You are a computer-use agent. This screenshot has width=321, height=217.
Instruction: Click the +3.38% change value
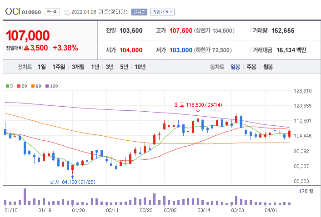tap(65, 48)
